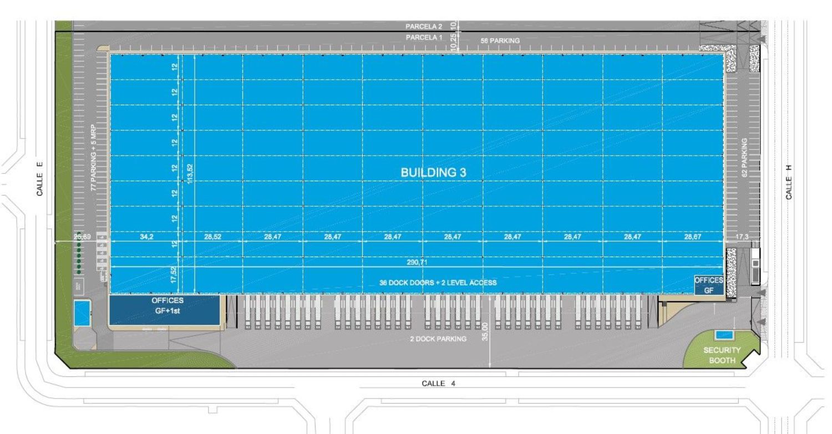Image resolution: width=832 pixels, height=434 pixels.
Task: Click the OFFICES GF box
Action: [708, 285]
